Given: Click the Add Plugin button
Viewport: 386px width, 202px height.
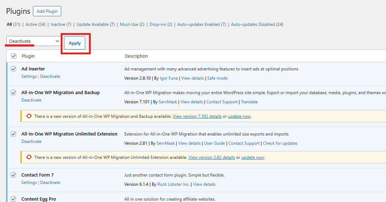Looking at the screenshot, I should click(x=47, y=11).
